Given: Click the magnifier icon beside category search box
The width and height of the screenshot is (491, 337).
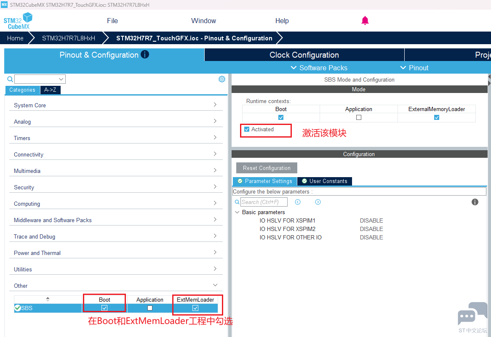Looking at the screenshot, I should click(x=10, y=79).
